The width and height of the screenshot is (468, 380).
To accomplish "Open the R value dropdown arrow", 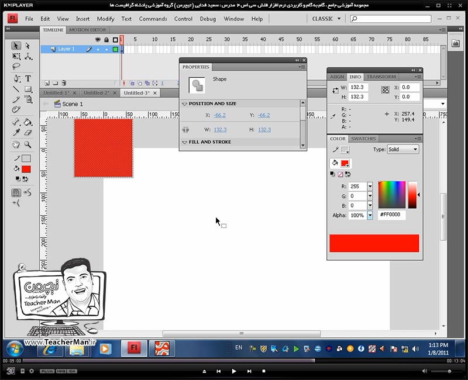I will pos(370,186).
